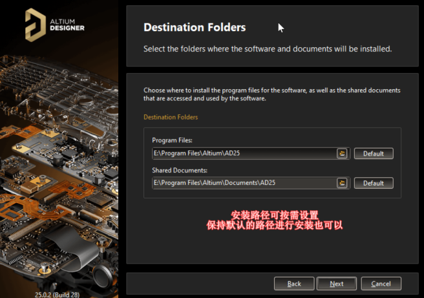Click the "Shared Documents:" field label

pos(179,170)
